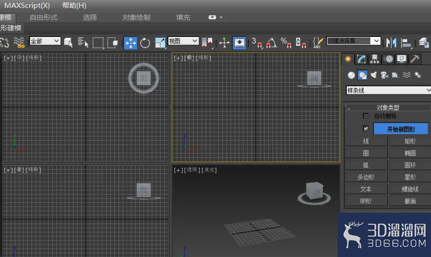Viewport: 431px width, 257px height.
Task: Switch to the Modify command panel tab
Action: click(361, 59)
